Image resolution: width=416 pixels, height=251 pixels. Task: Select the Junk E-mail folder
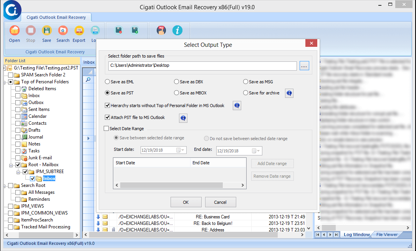(x=40, y=157)
